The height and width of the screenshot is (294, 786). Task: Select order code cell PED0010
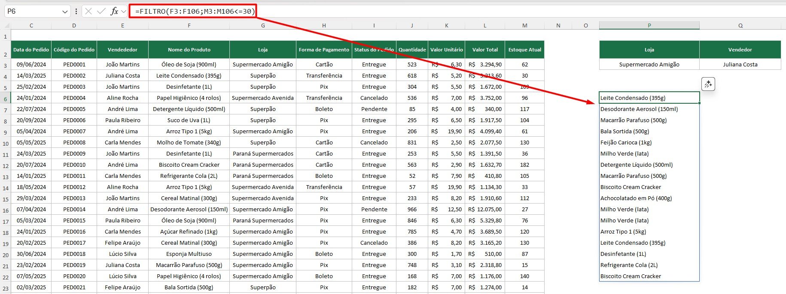pos(74,165)
